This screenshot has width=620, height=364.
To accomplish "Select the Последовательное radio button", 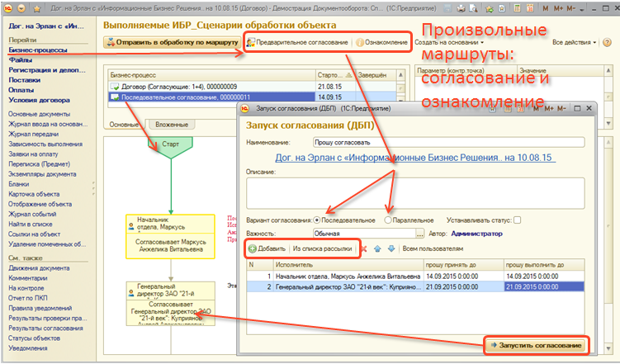I will coord(317,220).
